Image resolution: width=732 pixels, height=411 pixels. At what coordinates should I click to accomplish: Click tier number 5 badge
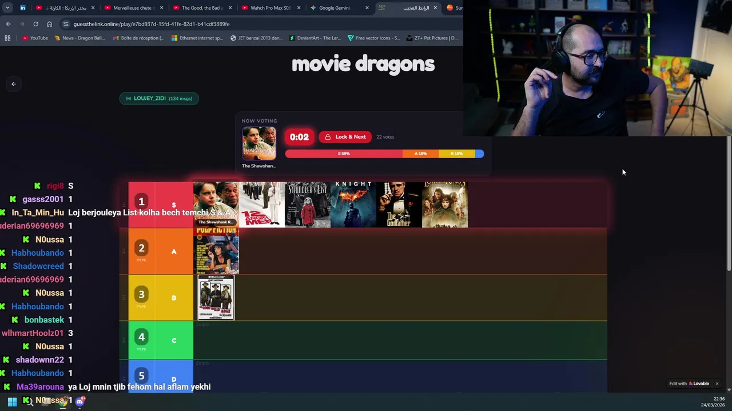tap(141, 375)
